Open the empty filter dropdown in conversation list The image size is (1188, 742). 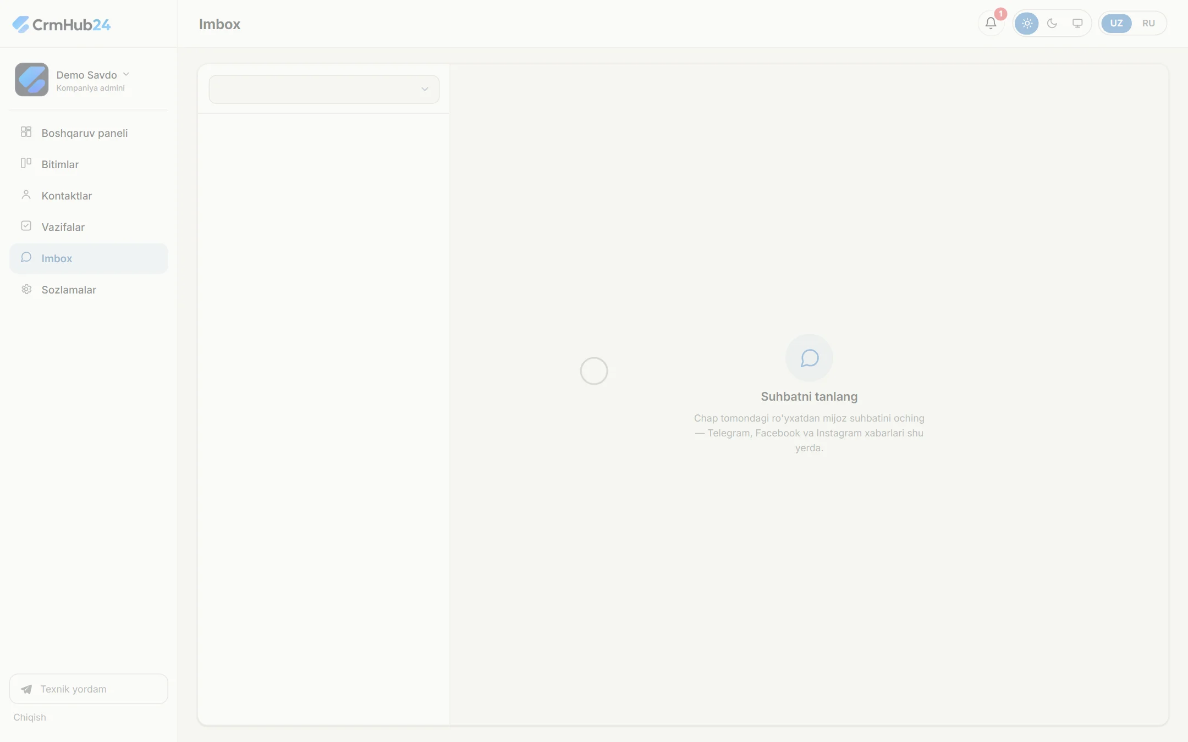pyautogui.click(x=324, y=89)
